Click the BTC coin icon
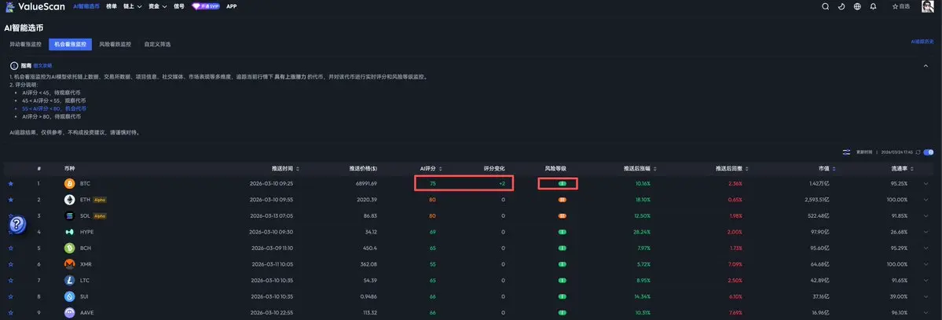Viewport: 942px width, 320px height. [70, 183]
